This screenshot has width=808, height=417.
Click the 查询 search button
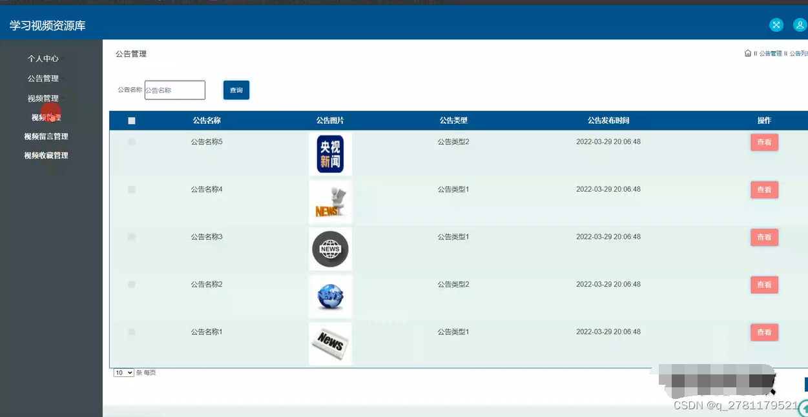coord(236,90)
